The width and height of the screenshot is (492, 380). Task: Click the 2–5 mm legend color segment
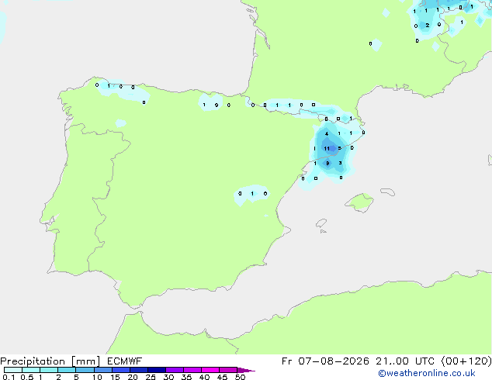[67, 370]
